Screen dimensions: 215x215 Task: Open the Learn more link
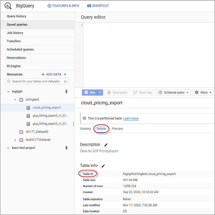tap(131, 118)
